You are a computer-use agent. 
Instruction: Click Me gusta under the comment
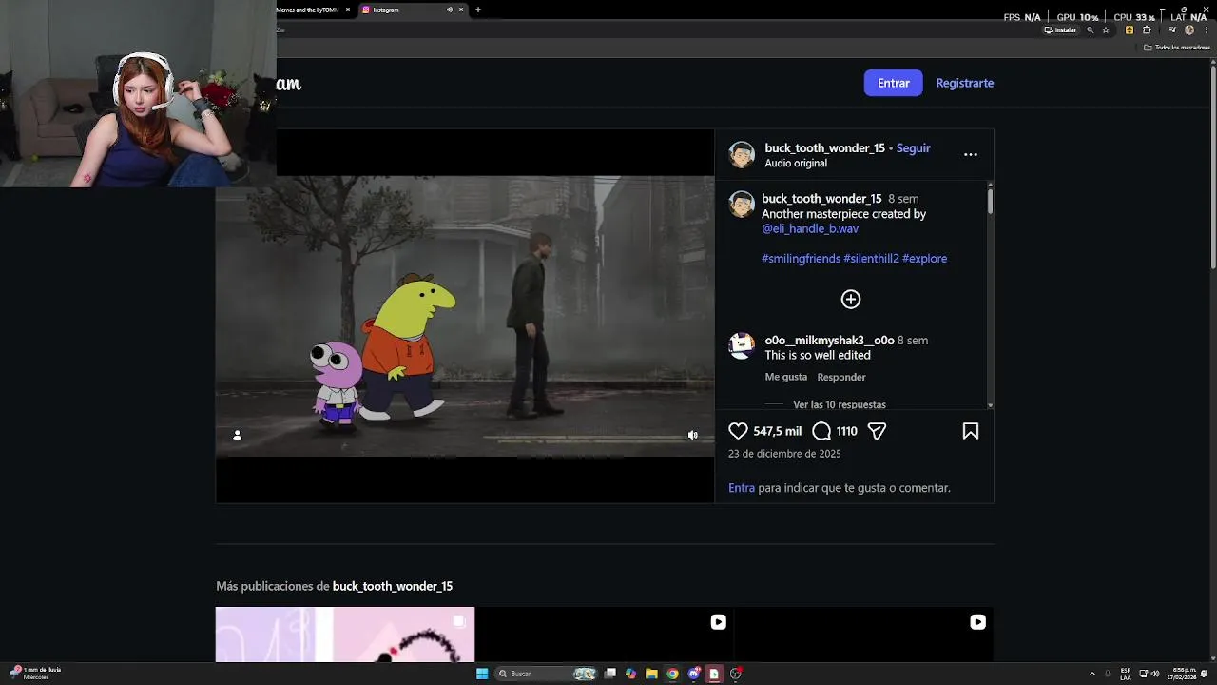point(786,377)
